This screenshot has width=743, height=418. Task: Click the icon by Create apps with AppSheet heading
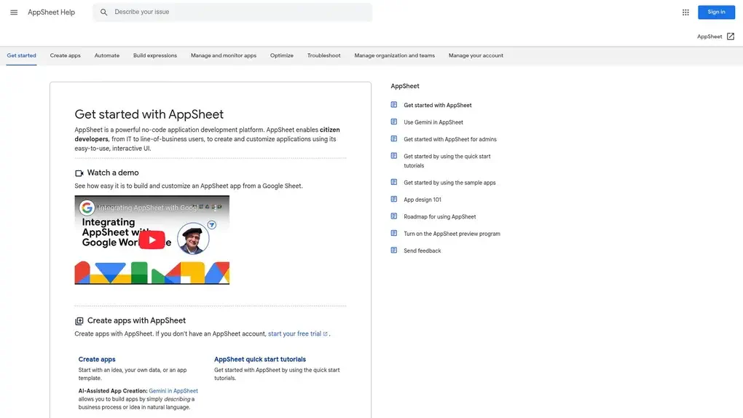point(79,321)
